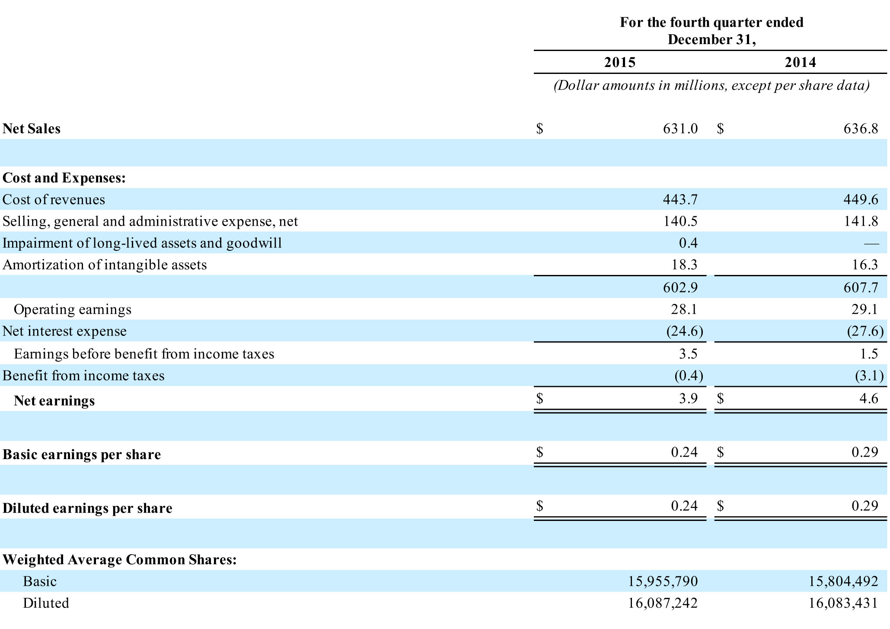Click 'For the fourth quarter ended' heading
Image resolution: width=890 pixels, height=629 pixels.
(711, 22)
